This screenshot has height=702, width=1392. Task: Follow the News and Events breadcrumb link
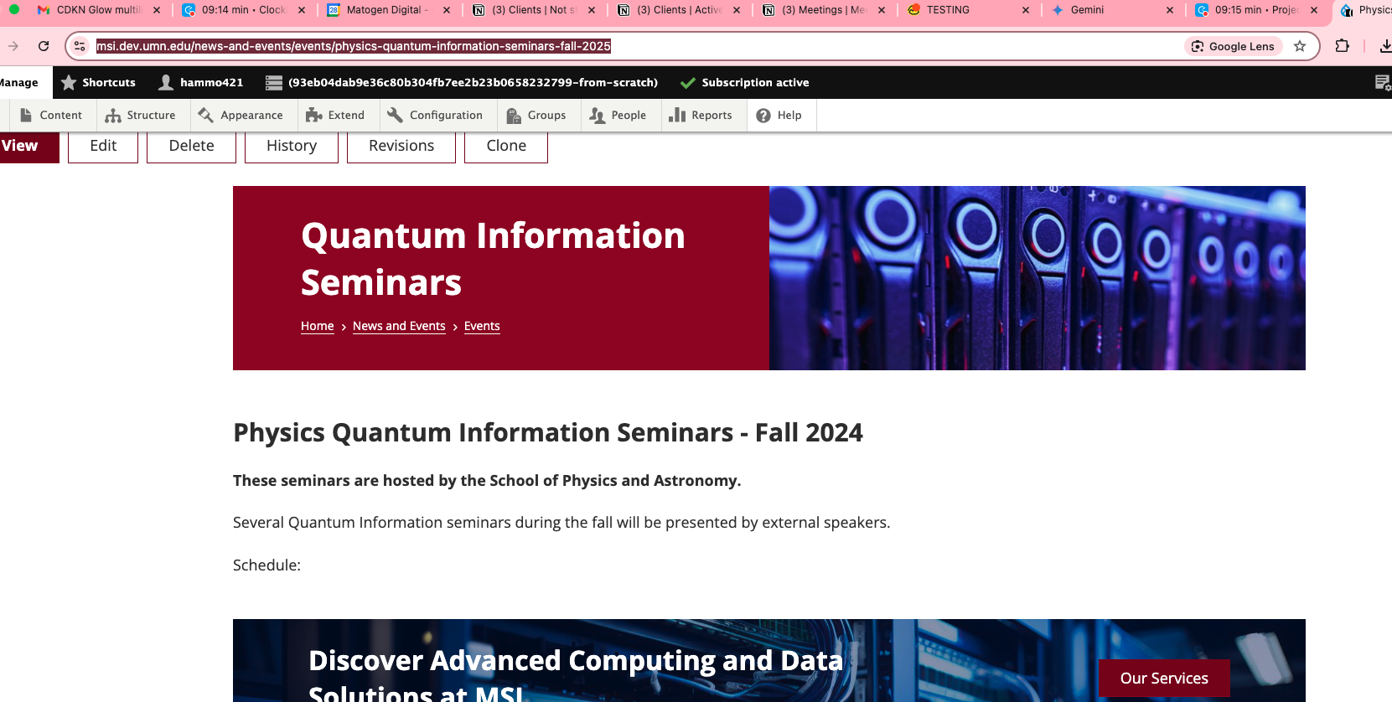pos(399,326)
